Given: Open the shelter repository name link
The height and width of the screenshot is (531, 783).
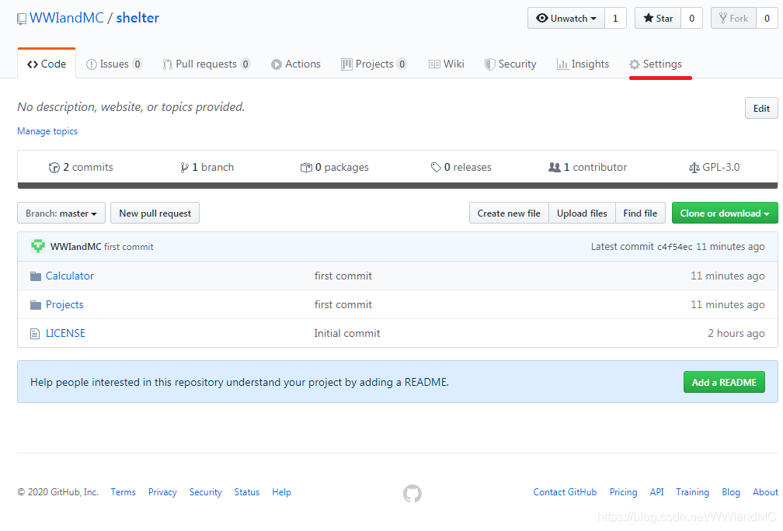Looking at the screenshot, I should [137, 18].
